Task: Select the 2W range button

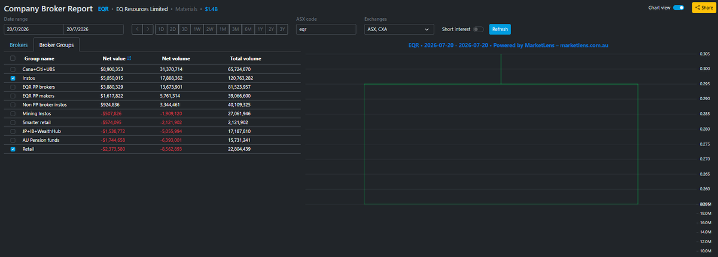Action: (209, 29)
